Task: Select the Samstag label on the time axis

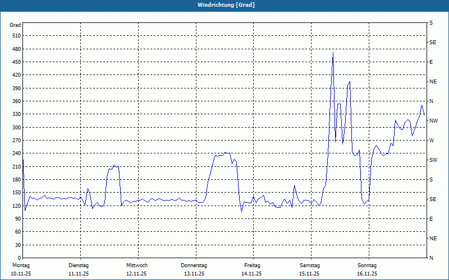Action: pyautogui.click(x=310, y=265)
